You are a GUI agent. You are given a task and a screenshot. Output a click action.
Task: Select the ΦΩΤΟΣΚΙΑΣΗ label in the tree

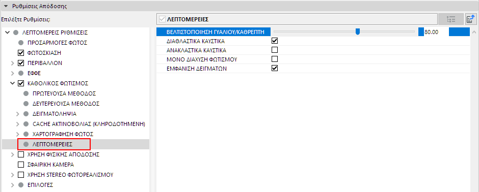point(44,53)
